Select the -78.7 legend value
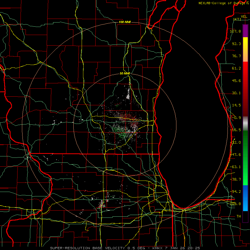250x250 pixels. coord(235,179)
